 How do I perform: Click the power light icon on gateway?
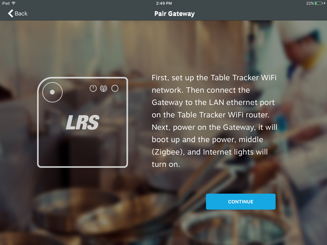pos(93,88)
